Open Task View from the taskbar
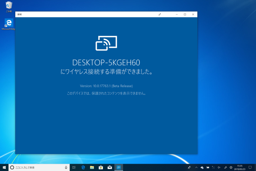 pyautogui.click(x=74, y=167)
